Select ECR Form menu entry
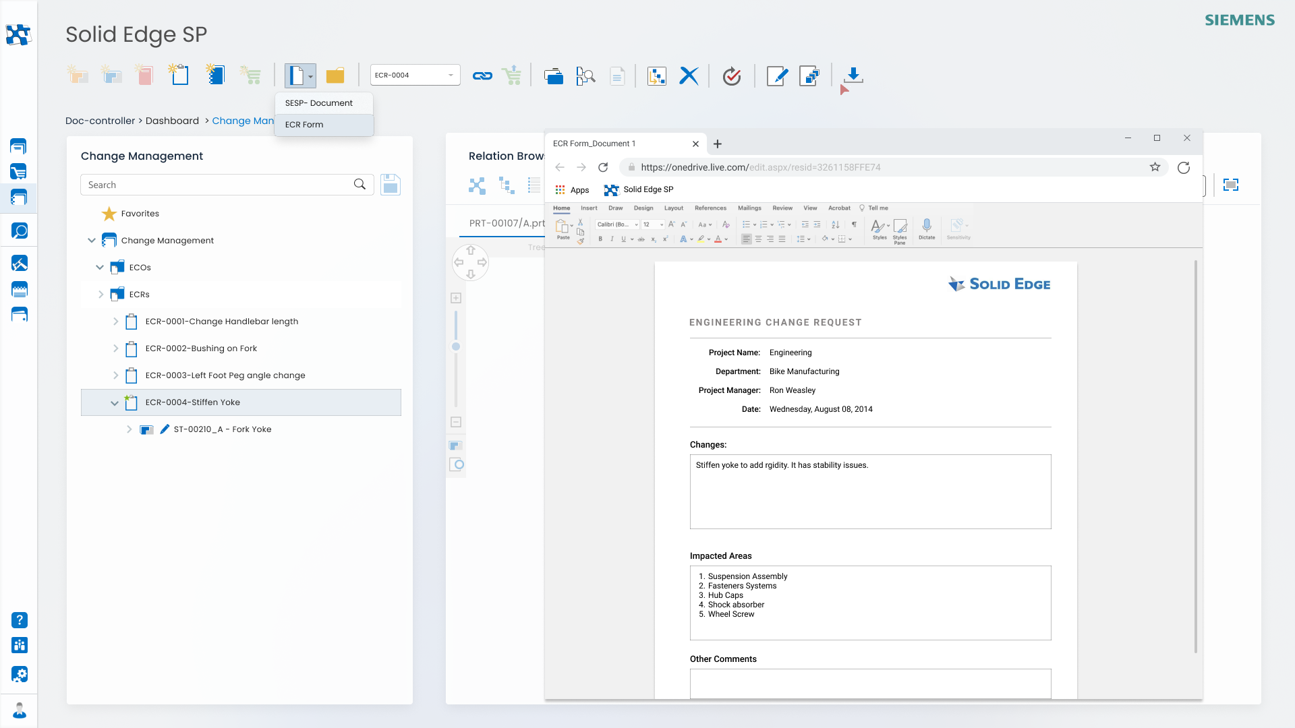1295x728 pixels. pos(324,125)
